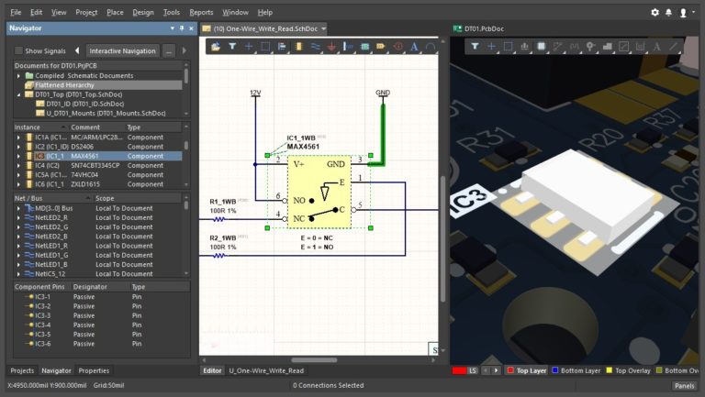
Task: Select the arc drawing tool in schematic toolbar
Action: 431,46
